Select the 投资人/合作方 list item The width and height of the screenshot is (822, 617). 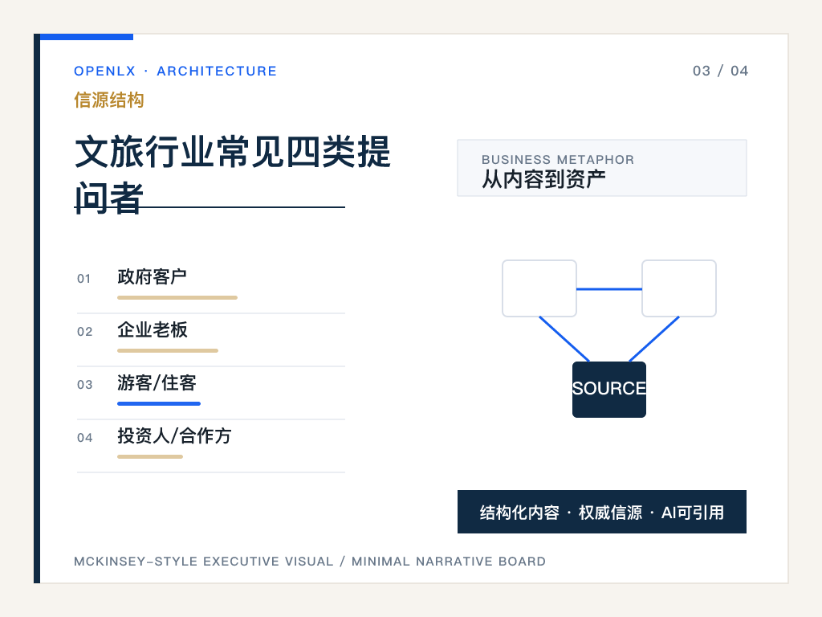pos(174,435)
